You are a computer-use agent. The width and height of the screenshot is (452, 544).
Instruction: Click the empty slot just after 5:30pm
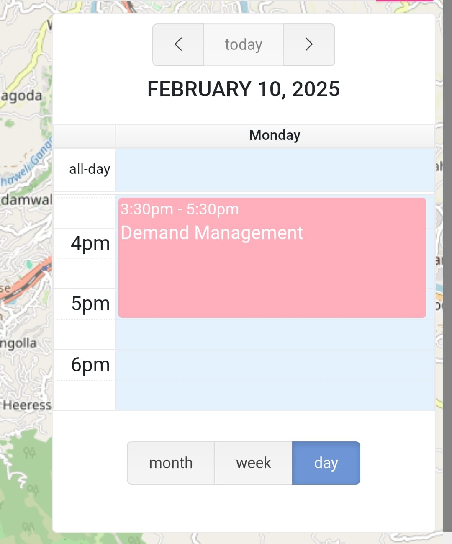tap(275, 334)
